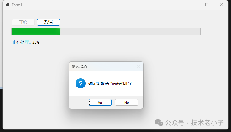Click the blank area of Form1's title bar
The height and width of the screenshot is (132, 231).
tap(103, 5)
